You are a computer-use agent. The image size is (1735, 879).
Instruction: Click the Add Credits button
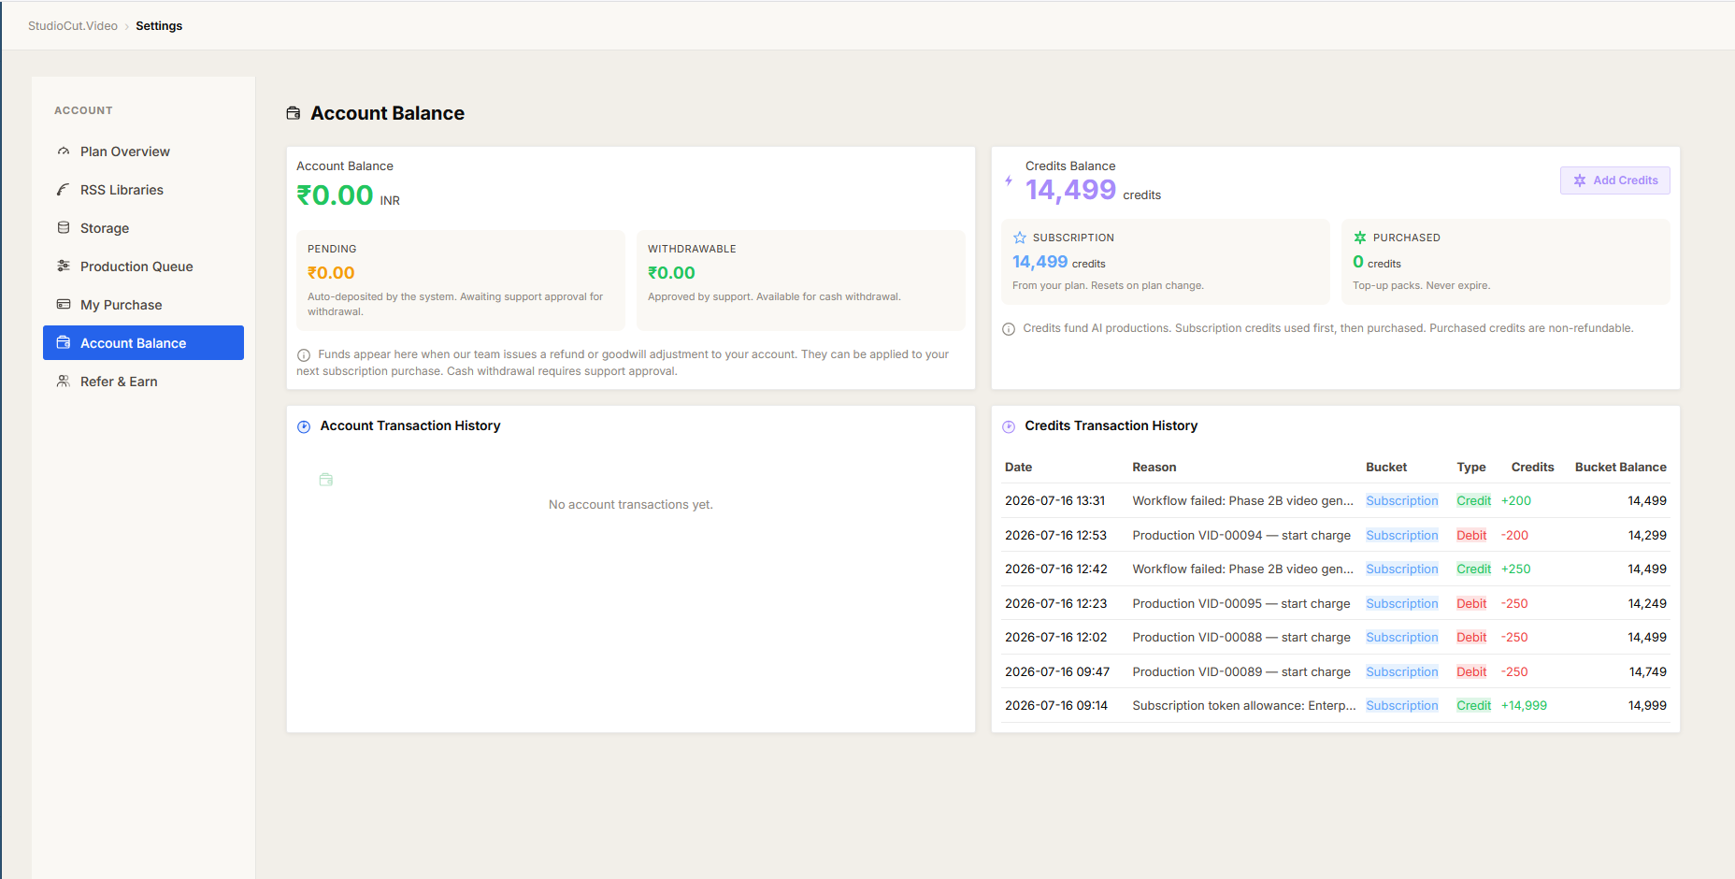coord(1614,180)
